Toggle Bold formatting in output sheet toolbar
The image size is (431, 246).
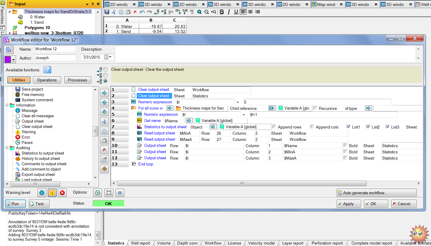click(222, 12)
